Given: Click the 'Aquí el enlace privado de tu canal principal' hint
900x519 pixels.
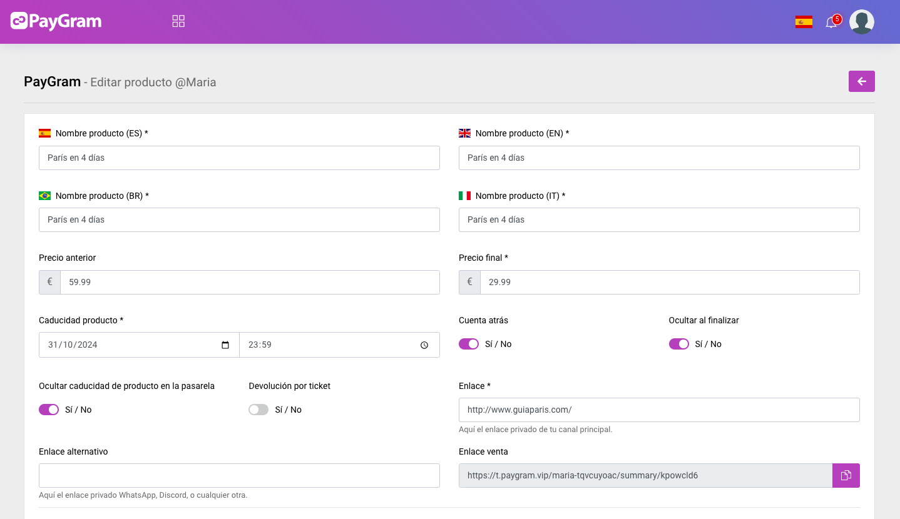Looking at the screenshot, I should (535, 430).
